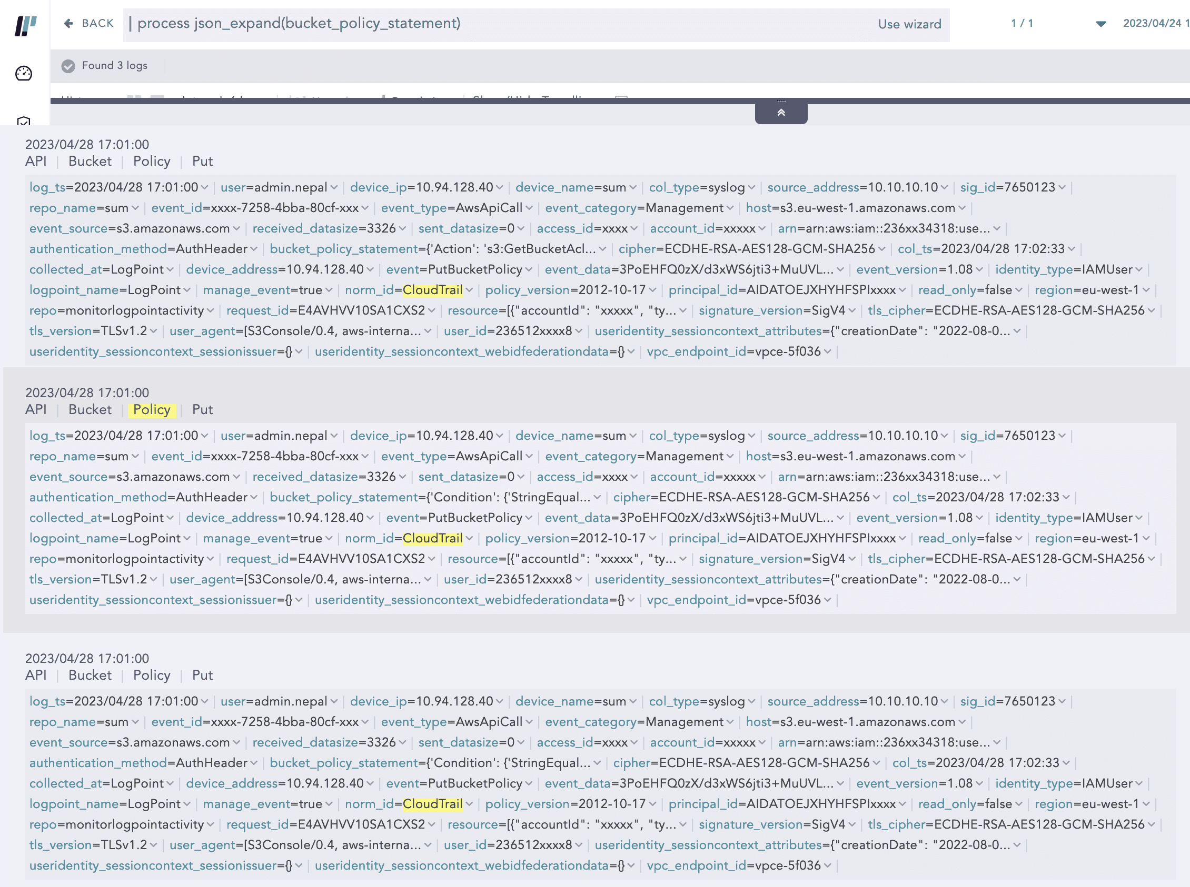Open the time range caret dropdown
This screenshot has width=1190, height=887.
[1101, 24]
